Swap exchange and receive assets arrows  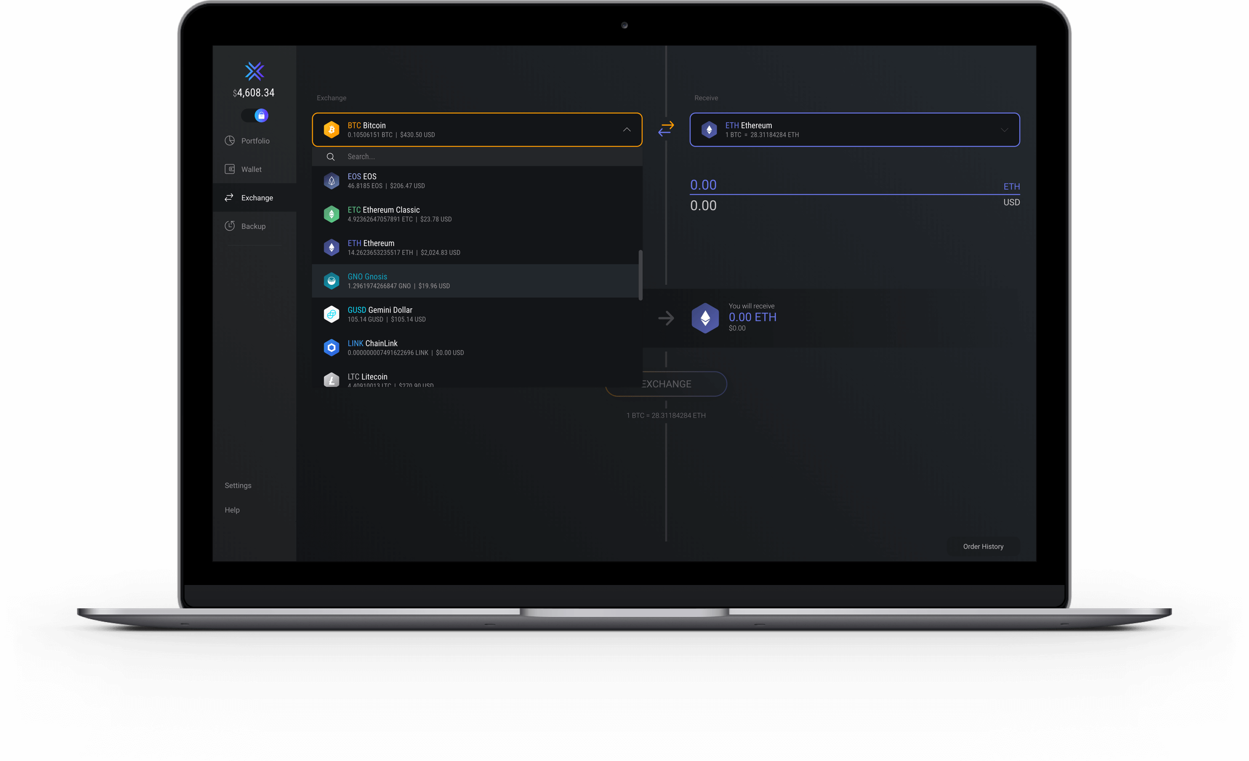coord(665,129)
